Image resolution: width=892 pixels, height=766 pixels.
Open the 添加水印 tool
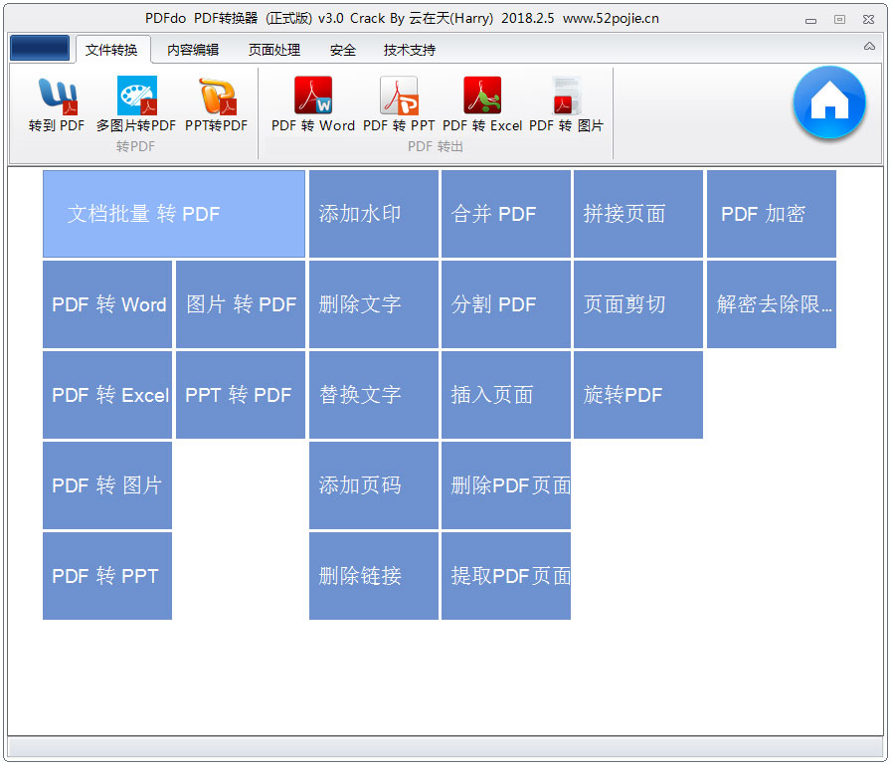(x=373, y=214)
